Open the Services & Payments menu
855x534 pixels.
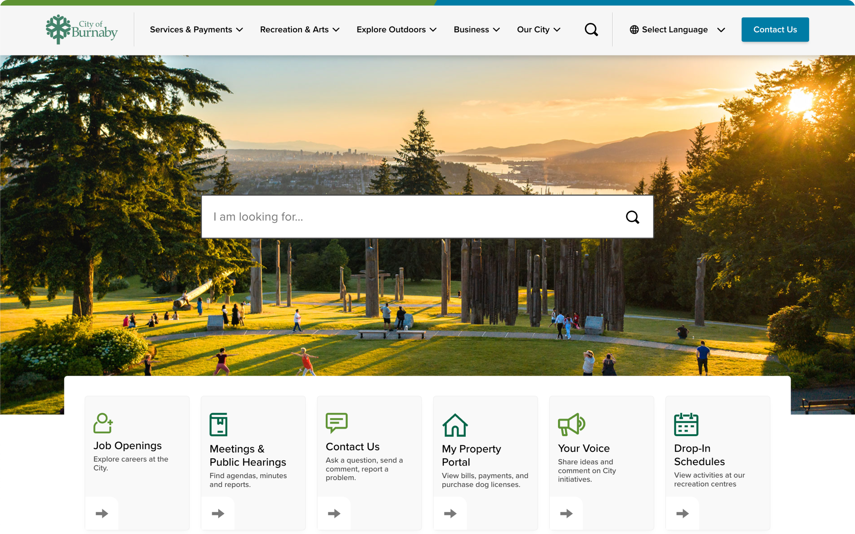tap(191, 29)
